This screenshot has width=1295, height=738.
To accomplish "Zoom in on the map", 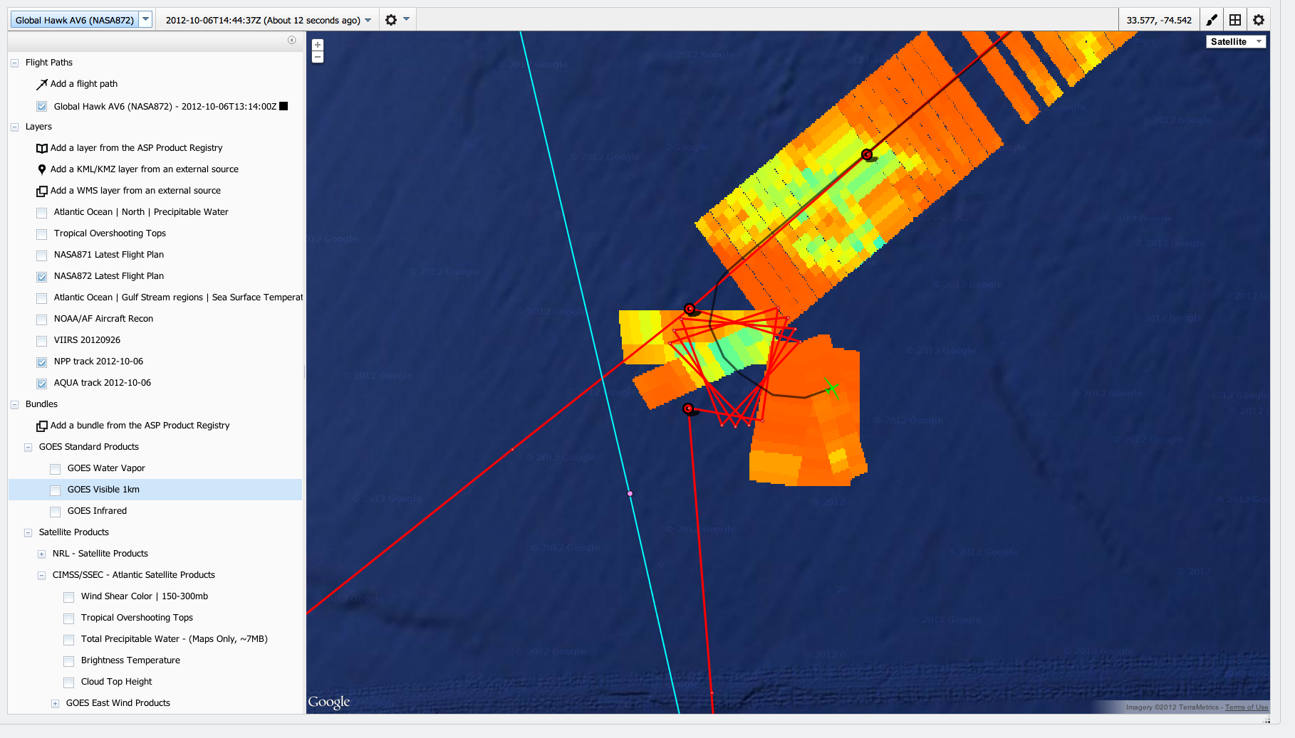I will coord(318,45).
